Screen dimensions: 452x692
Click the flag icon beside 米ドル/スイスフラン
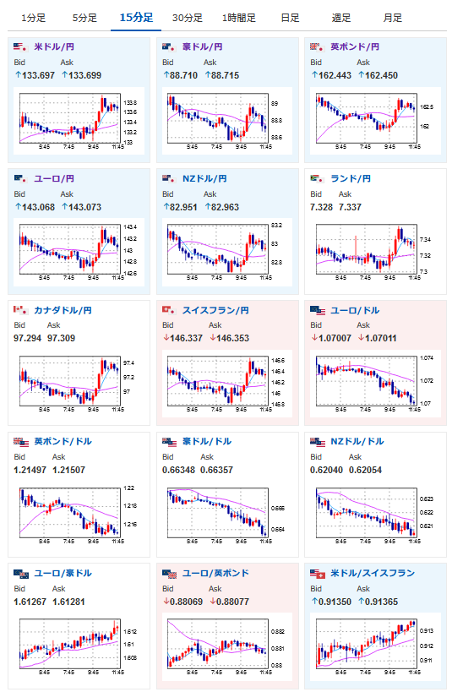pos(317,573)
